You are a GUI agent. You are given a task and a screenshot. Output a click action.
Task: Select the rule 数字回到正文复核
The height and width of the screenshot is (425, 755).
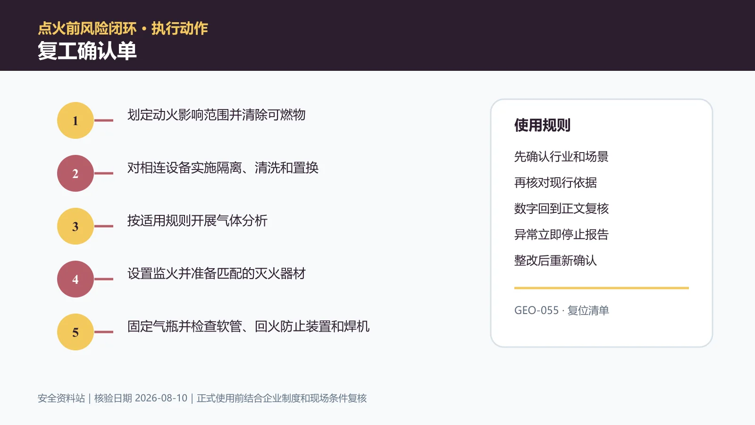562,208
